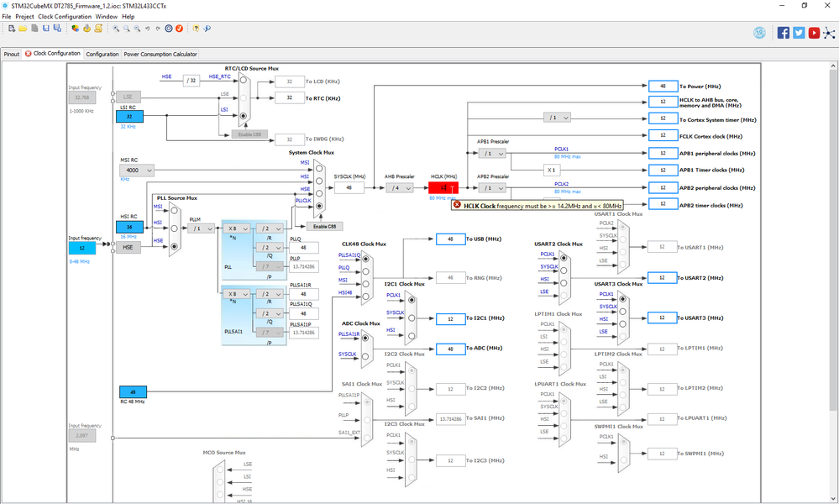839x504 pixels.
Task: Switch to the Configuration tab
Action: (102, 54)
